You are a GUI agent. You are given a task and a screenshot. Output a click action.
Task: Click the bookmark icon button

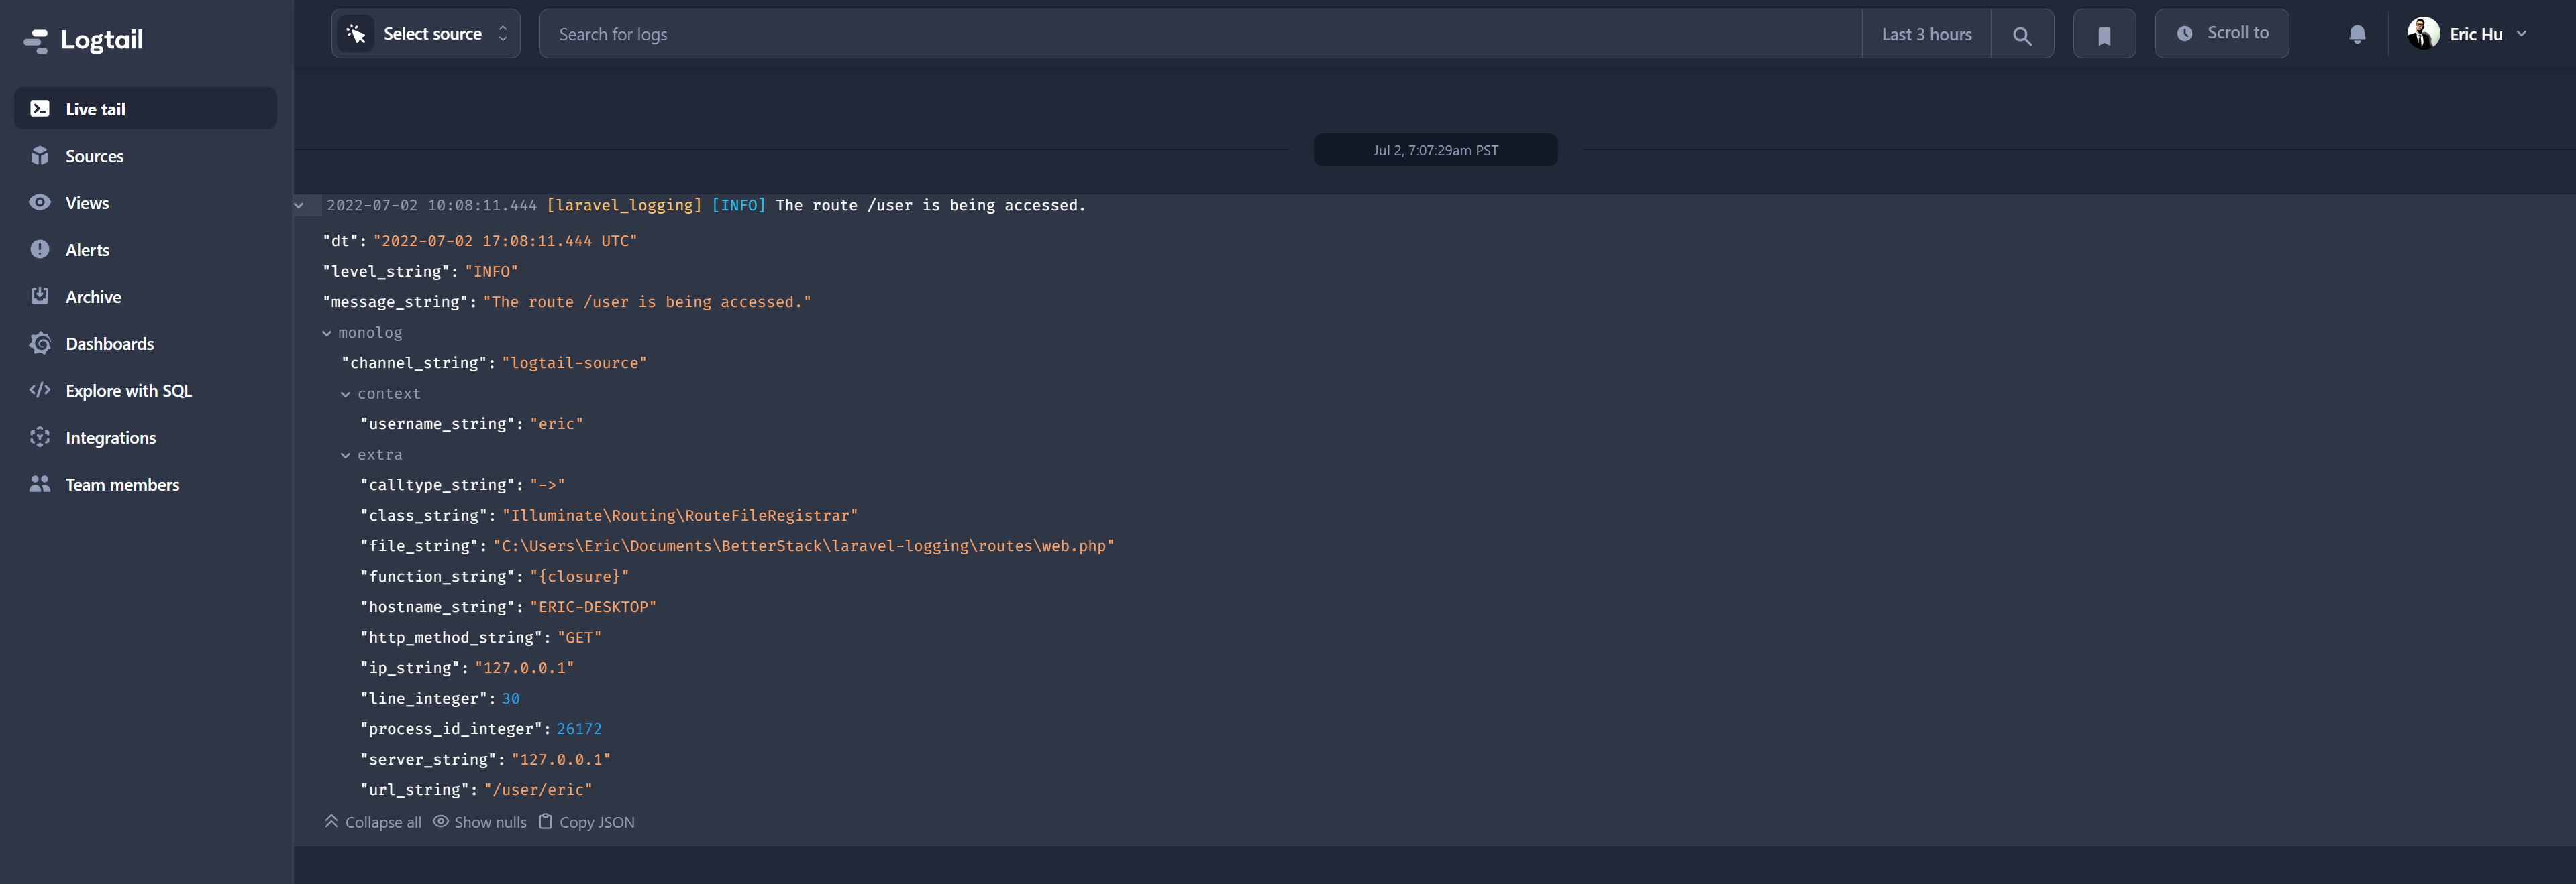point(2103,35)
